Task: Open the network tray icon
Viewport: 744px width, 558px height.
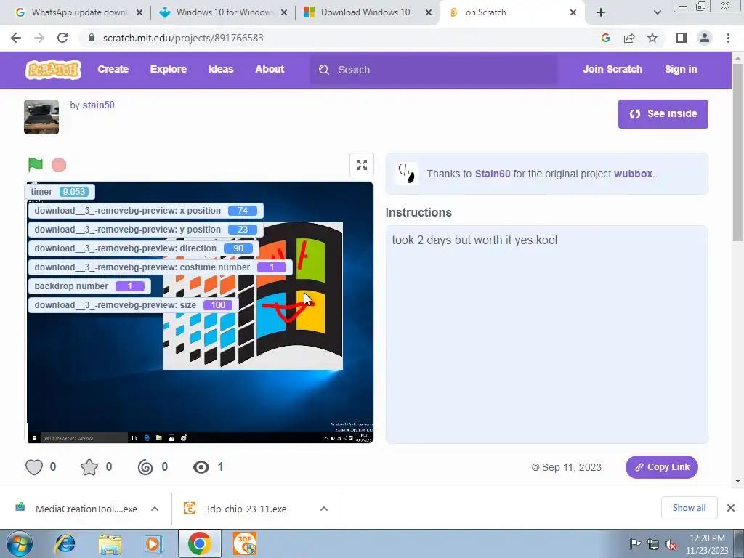Action: [653, 544]
